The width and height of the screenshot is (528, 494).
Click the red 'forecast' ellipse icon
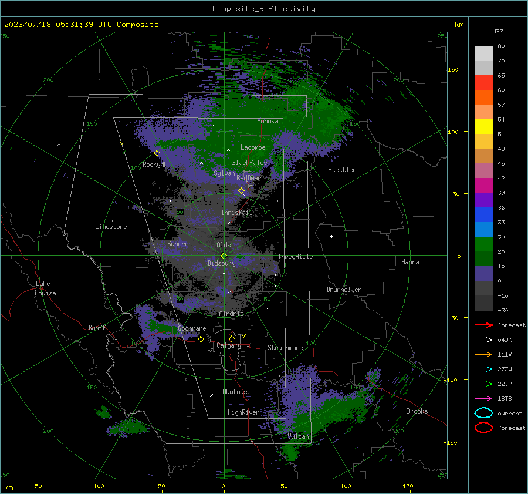(483, 428)
